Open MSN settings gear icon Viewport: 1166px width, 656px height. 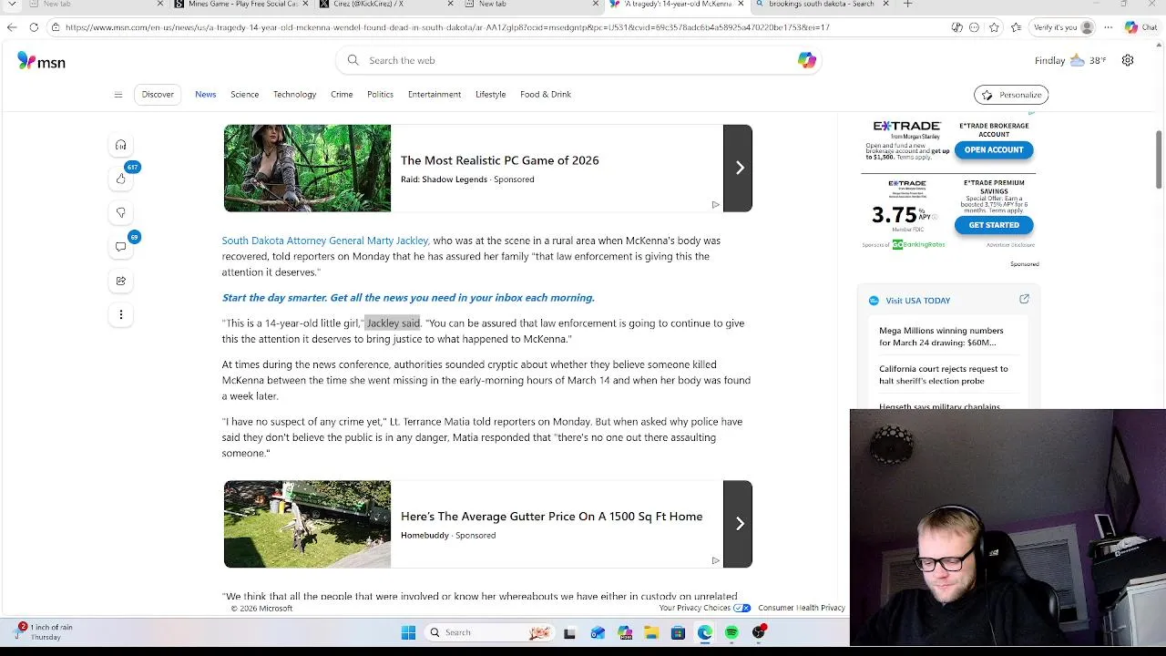coord(1128,60)
